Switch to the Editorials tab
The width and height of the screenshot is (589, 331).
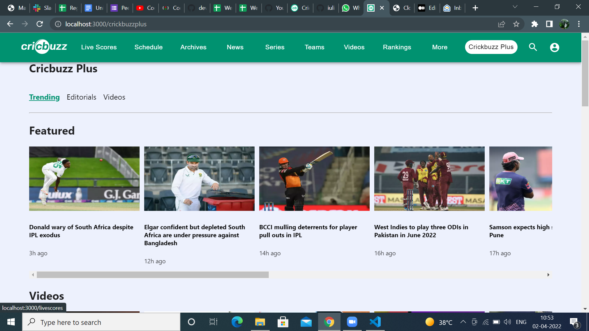(81, 97)
